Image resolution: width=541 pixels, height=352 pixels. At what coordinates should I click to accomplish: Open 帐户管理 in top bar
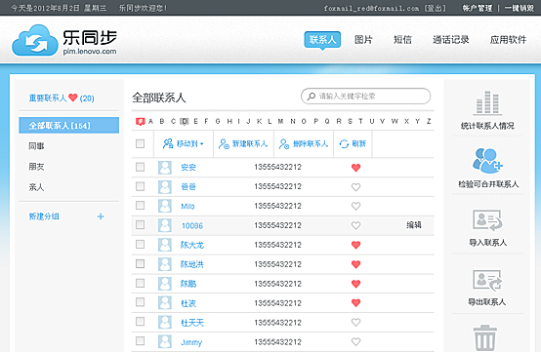(478, 8)
